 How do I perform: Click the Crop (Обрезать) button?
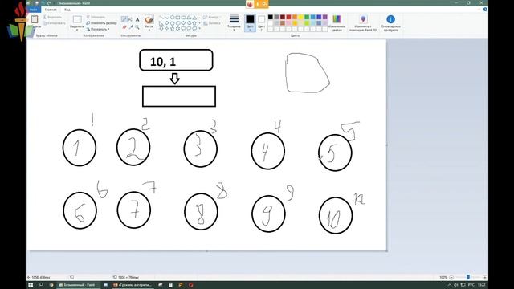[x=96, y=17]
